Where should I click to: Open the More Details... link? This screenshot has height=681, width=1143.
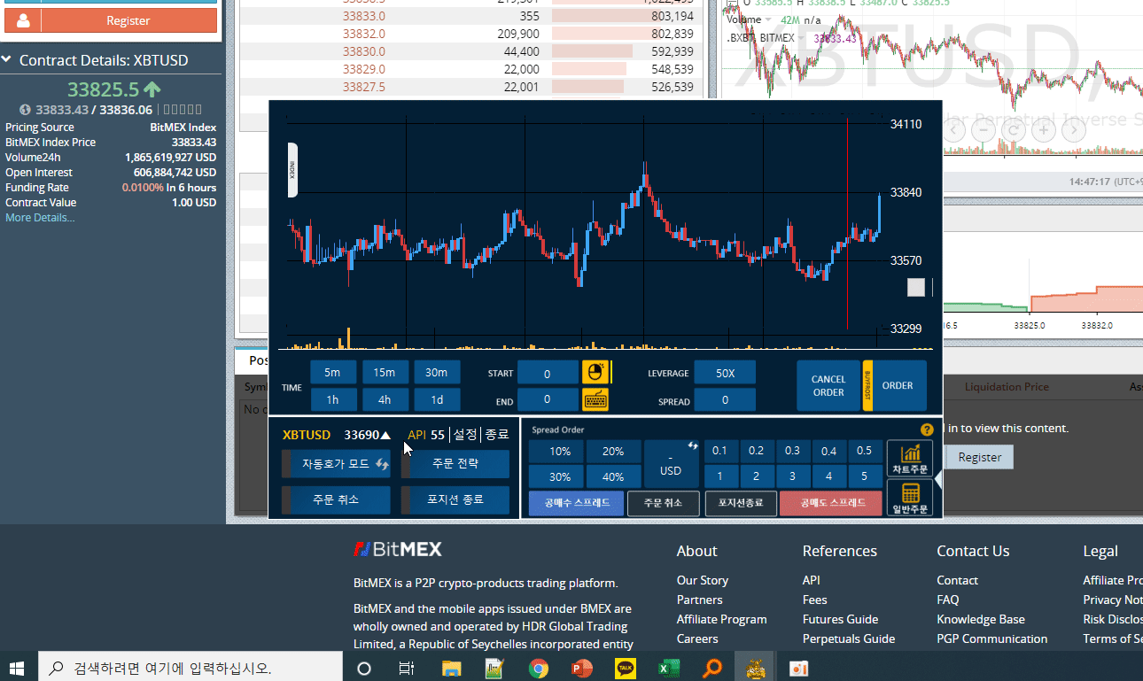40,218
